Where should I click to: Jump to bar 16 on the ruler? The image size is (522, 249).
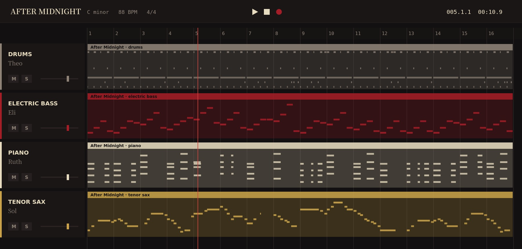pyautogui.click(x=491, y=34)
